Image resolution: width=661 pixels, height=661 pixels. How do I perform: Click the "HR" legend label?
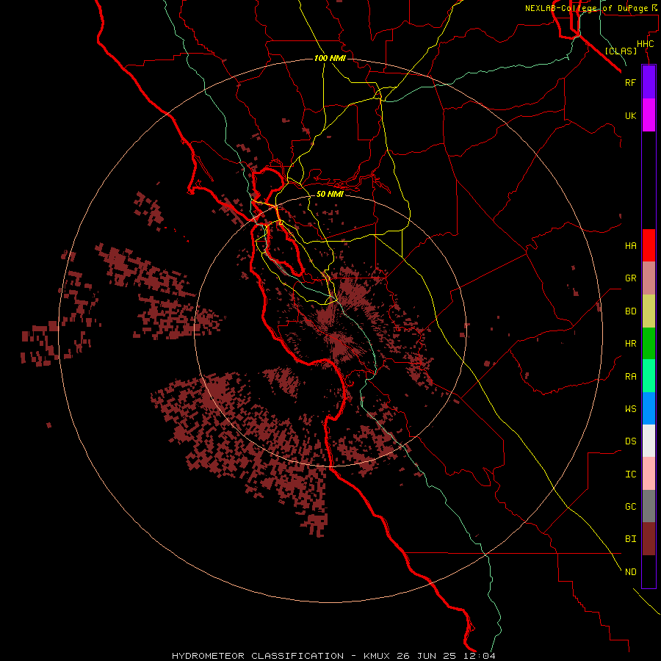tap(630, 344)
